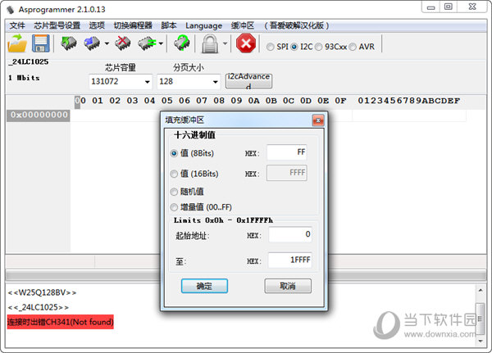Click the Asprogrammer title bar app icon
The height and width of the screenshot is (353, 492).
pos(11,10)
